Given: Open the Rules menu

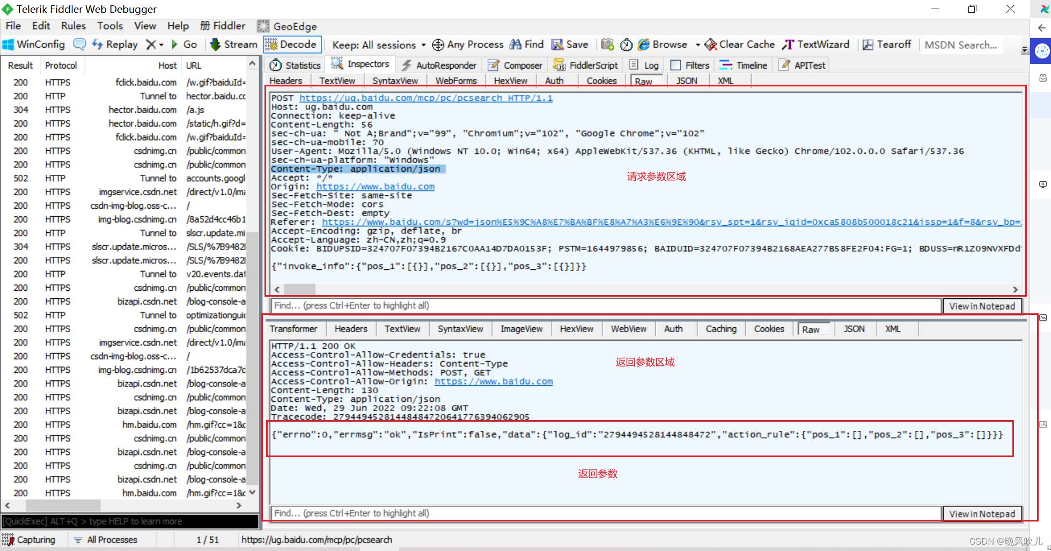Looking at the screenshot, I should point(73,25).
